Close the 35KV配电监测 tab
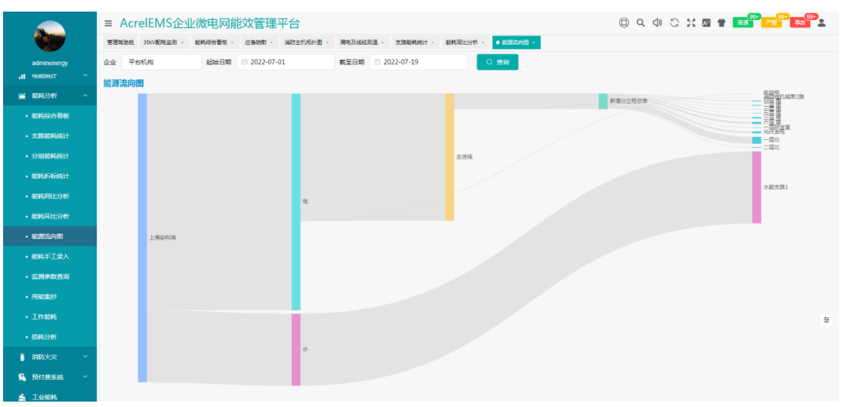846x407 pixels. tap(182, 42)
